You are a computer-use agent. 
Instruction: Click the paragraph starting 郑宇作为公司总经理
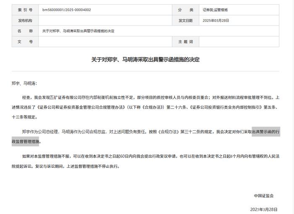[x=145, y=137]
